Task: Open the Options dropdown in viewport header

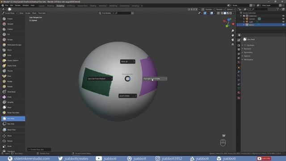Action: (231, 9)
